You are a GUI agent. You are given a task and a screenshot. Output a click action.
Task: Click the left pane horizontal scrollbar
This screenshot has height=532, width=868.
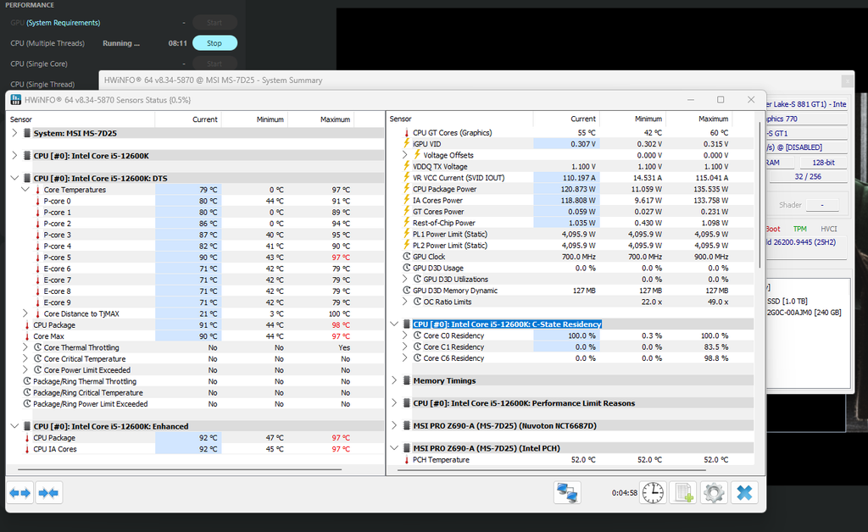pos(180,470)
